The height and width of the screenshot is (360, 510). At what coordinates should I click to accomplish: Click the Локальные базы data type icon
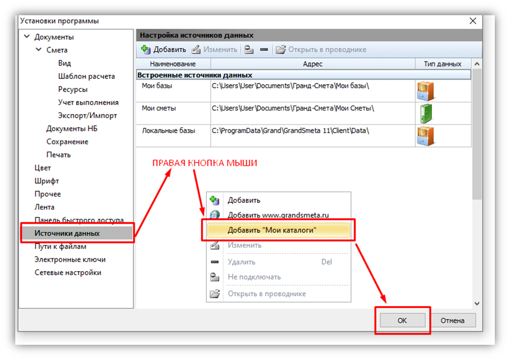coord(425,136)
